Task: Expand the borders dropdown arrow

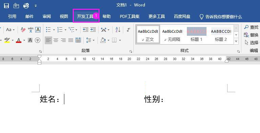Action: pos(120,41)
